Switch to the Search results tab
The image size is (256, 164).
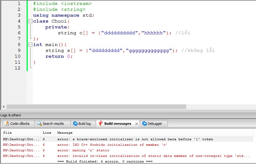point(53,124)
